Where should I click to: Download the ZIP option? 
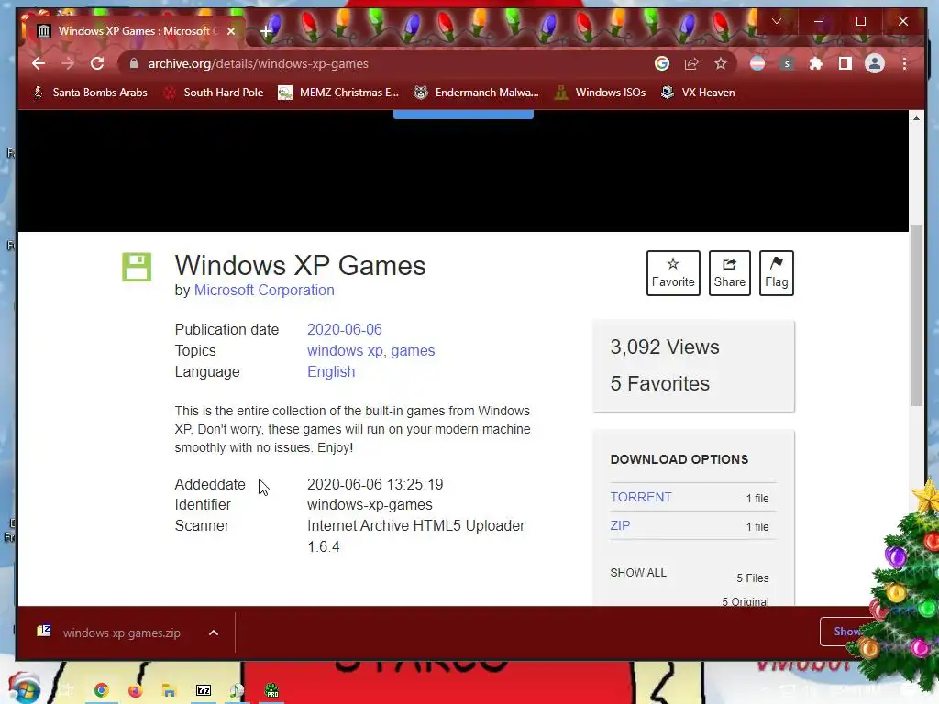[x=620, y=525]
